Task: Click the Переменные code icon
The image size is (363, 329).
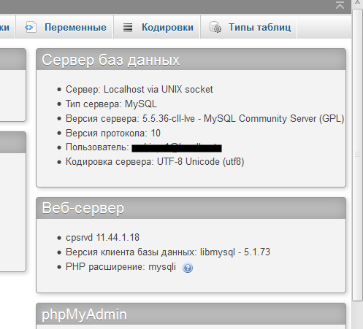Action: pyautogui.click(x=31, y=27)
